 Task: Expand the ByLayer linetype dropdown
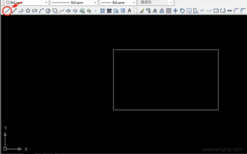click(x=74, y=2)
